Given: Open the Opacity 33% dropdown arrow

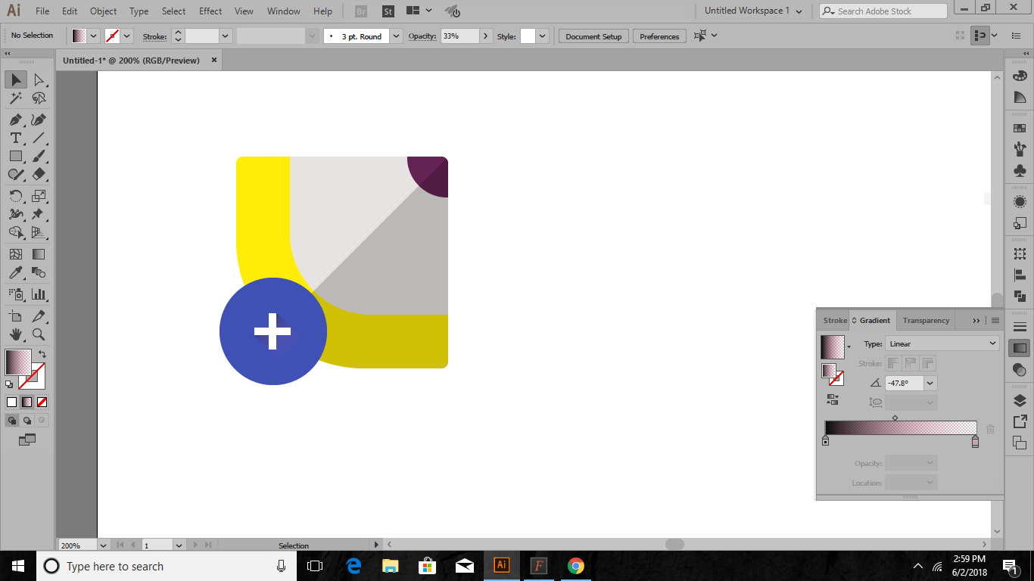Looking at the screenshot, I should click(486, 36).
